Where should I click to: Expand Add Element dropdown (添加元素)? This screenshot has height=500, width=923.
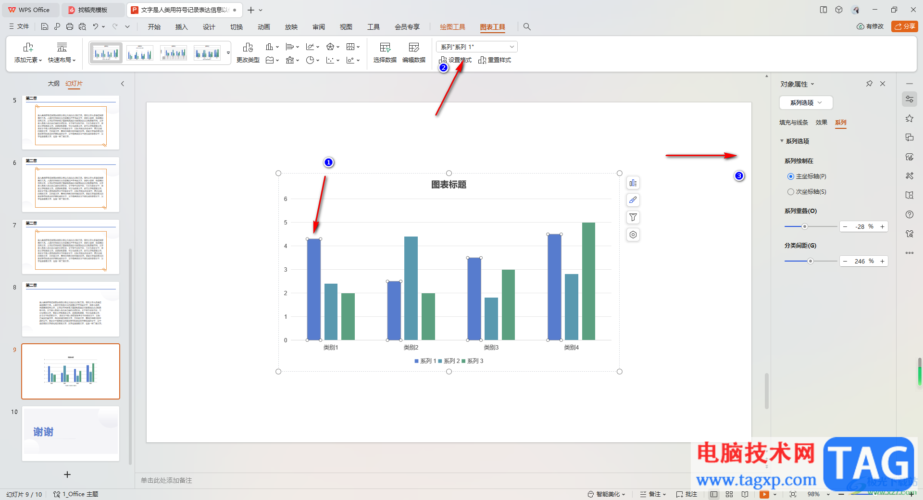point(28,53)
